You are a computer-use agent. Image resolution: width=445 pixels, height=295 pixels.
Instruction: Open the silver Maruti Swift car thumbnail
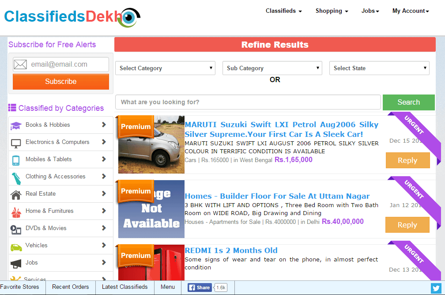point(151,144)
